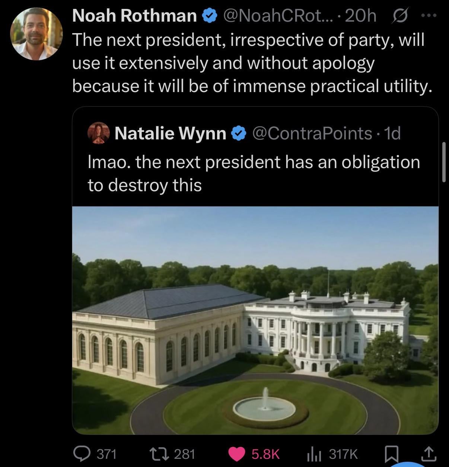Click the Natalie Wynn name in quoted tweet

pos(170,133)
